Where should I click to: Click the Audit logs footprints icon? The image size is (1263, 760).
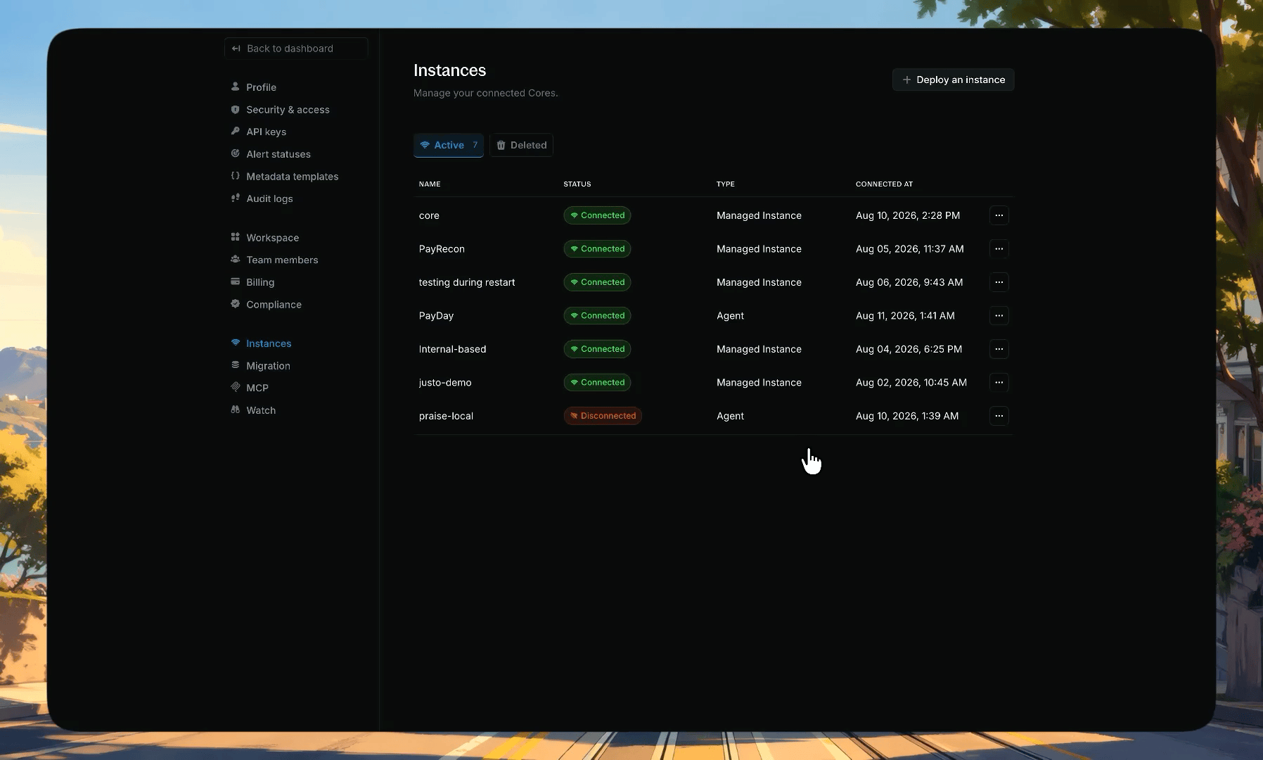tap(235, 198)
